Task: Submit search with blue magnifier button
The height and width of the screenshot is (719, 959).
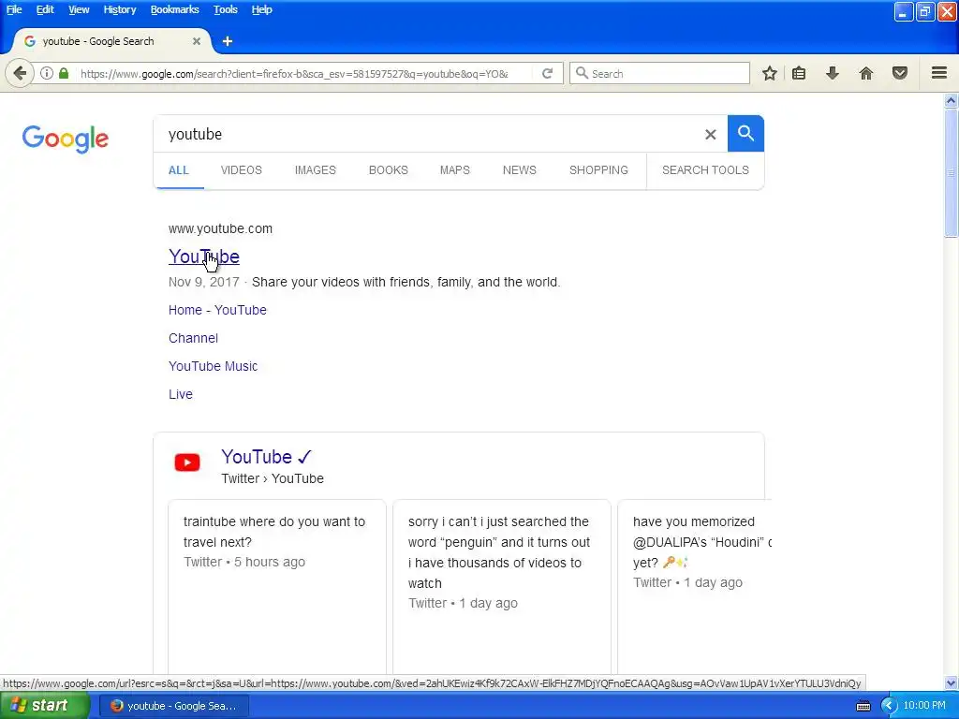Action: [745, 133]
